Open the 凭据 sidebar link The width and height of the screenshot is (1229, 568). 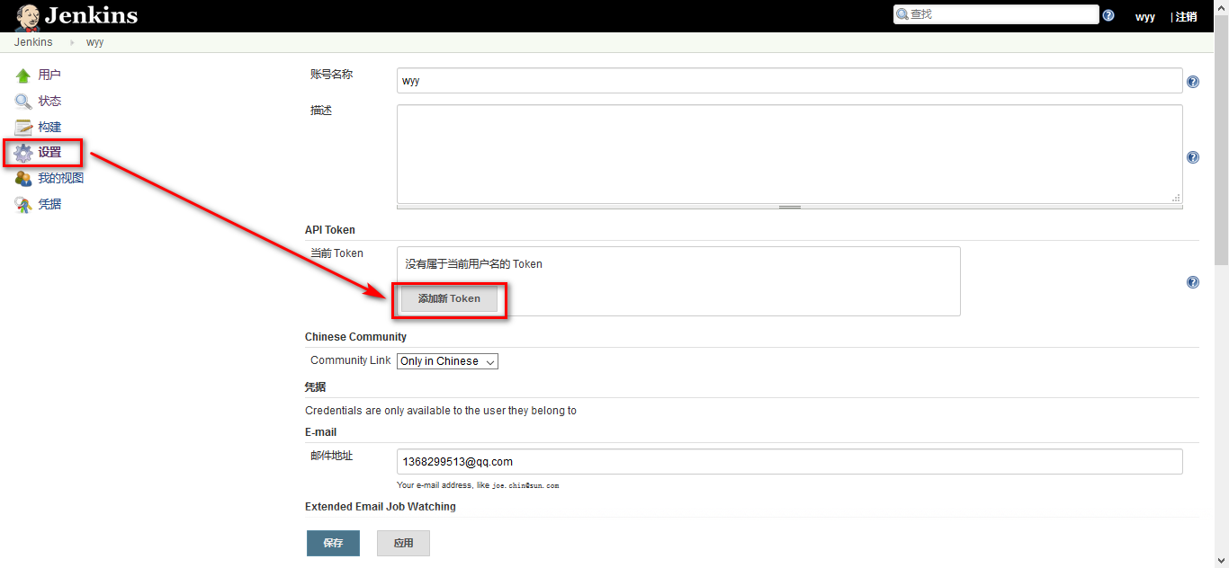coord(49,205)
